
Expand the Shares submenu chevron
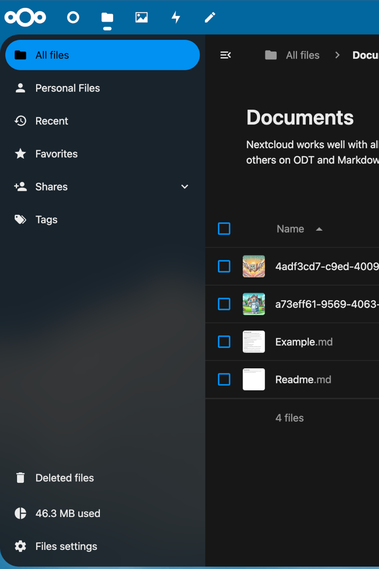pos(185,187)
